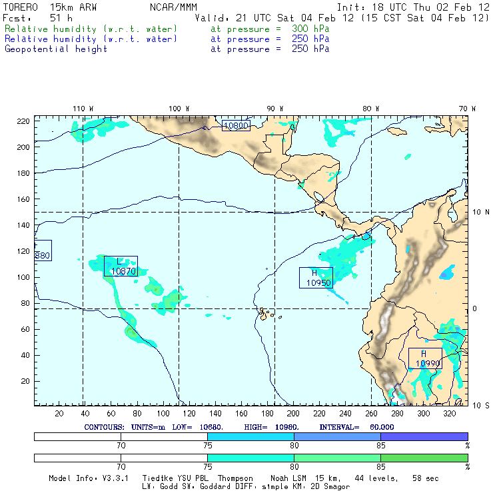
Task: Click the L 10870 low pressure label
Action: pos(121,266)
